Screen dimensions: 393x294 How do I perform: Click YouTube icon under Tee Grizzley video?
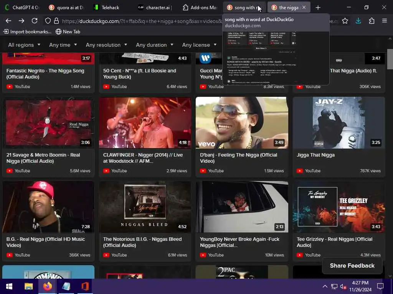click(300, 255)
